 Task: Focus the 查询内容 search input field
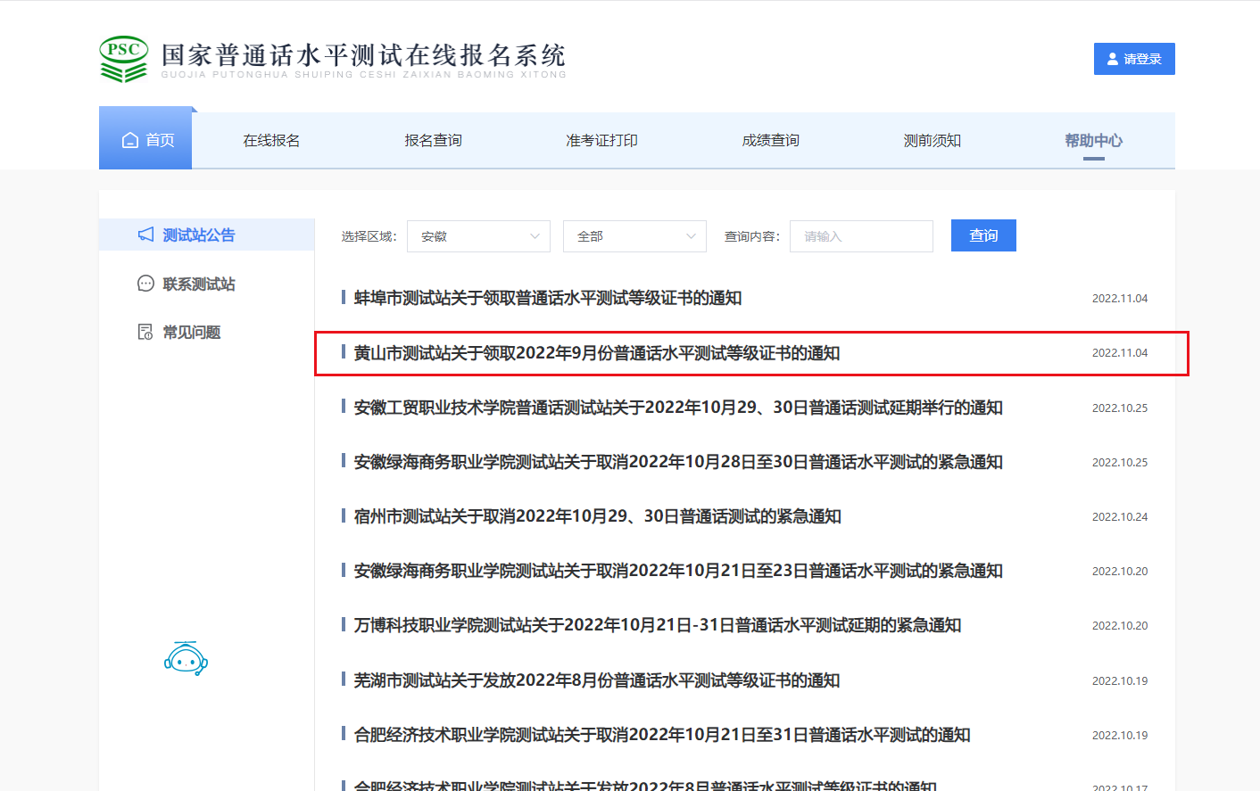(860, 236)
